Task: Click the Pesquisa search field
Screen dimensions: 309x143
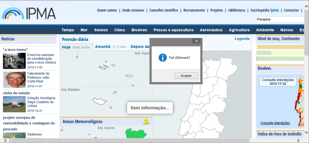Action: tap(280, 19)
